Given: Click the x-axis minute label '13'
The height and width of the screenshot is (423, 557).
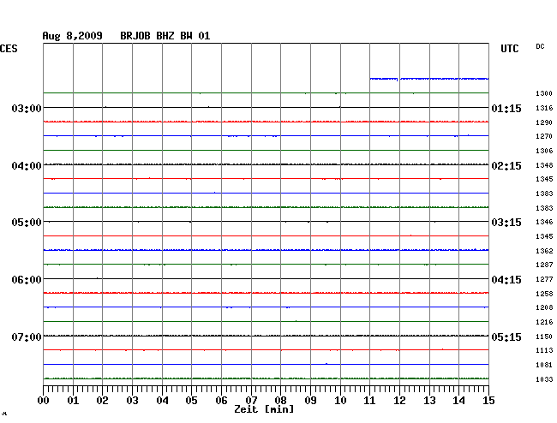Looking at the screenshot, I should pyautogui.click(x=429, y=401).
